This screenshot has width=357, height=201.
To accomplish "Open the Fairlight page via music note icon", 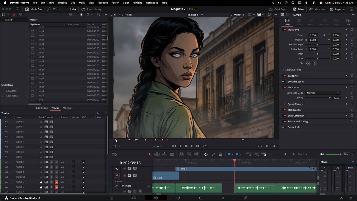I will pyautogui.click(x=223, y=198).
